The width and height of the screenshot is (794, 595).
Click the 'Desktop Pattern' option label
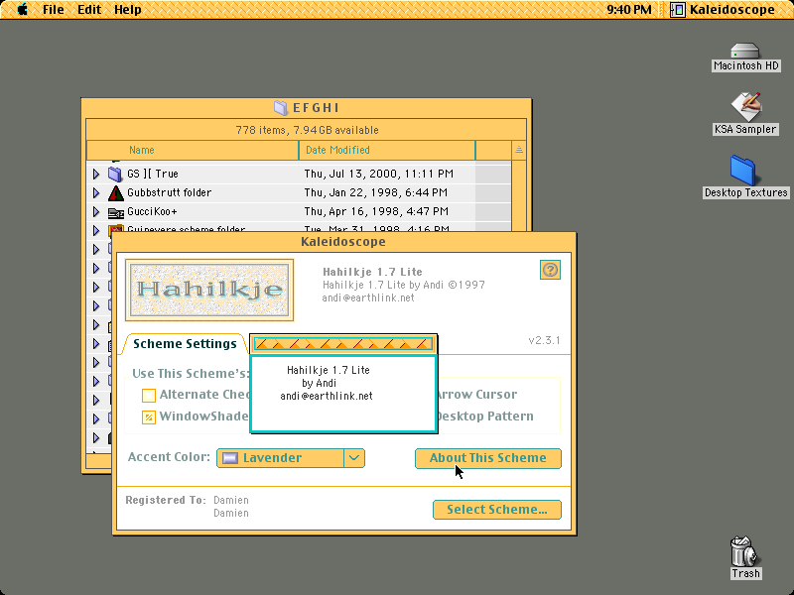click(485, 416)
